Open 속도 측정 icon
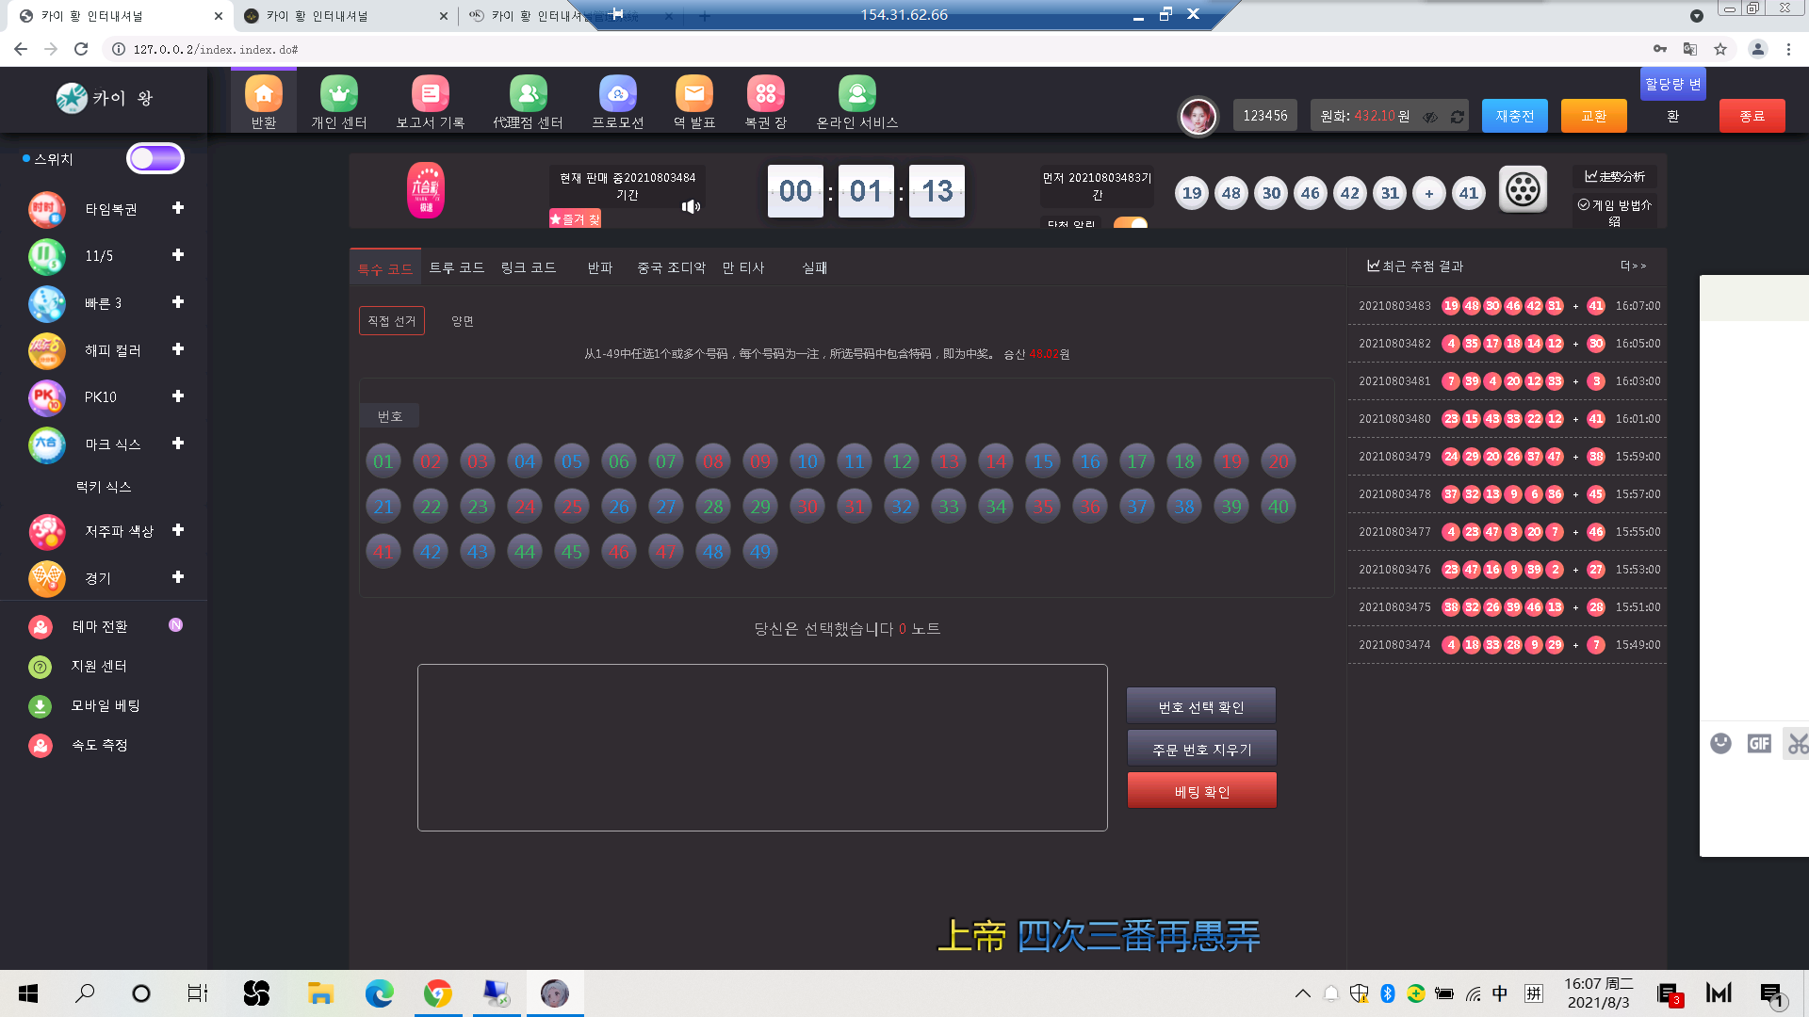1809x1017 pixels. (40, 746)
